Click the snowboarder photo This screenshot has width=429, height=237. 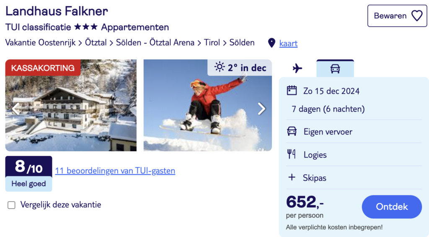pyautogui.click(x=207, y=113)
